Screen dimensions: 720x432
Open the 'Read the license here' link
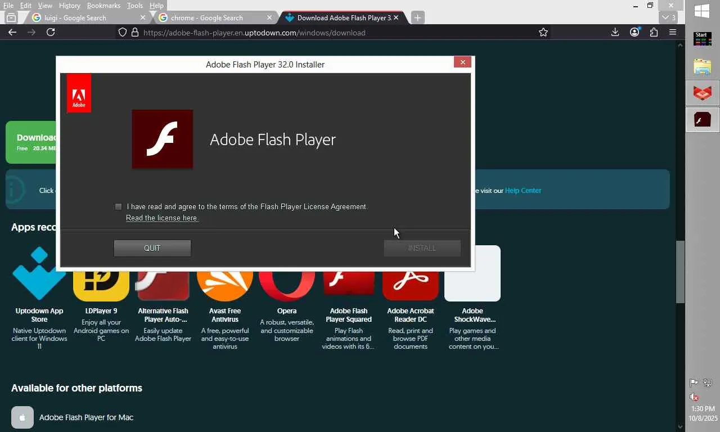[162, 218]
